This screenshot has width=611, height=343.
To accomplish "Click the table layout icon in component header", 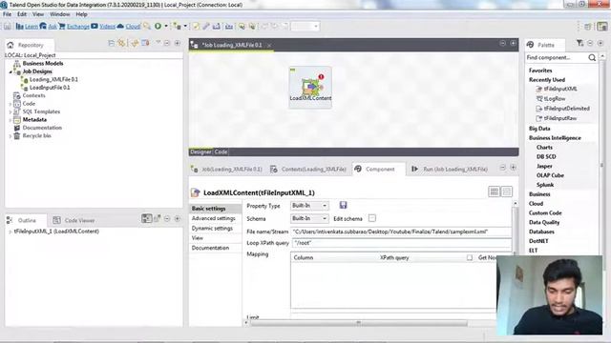I will click(x=495, y=192).
